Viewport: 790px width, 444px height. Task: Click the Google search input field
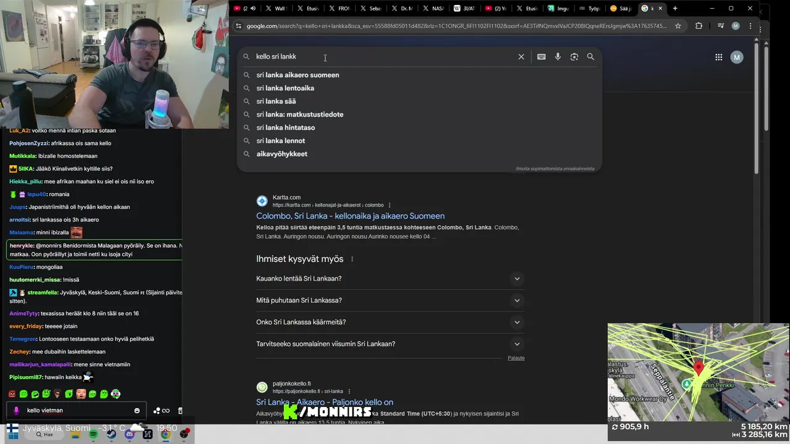383,57
